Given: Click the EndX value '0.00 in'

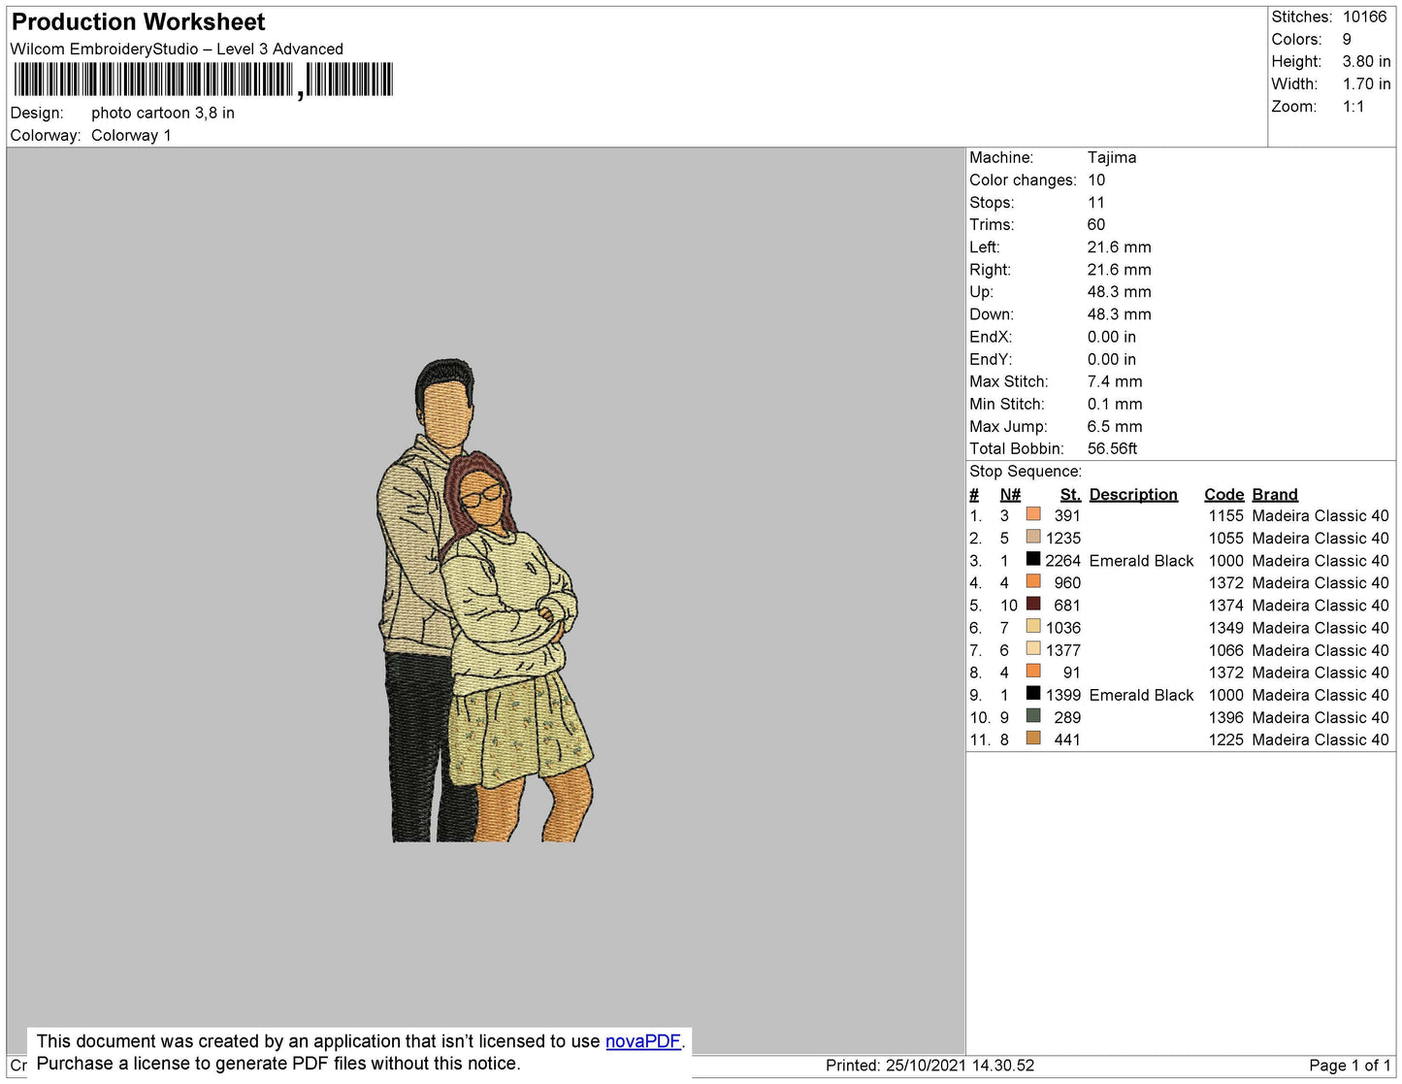Looking at the screenshot, I should click(x=1111, y=337).
